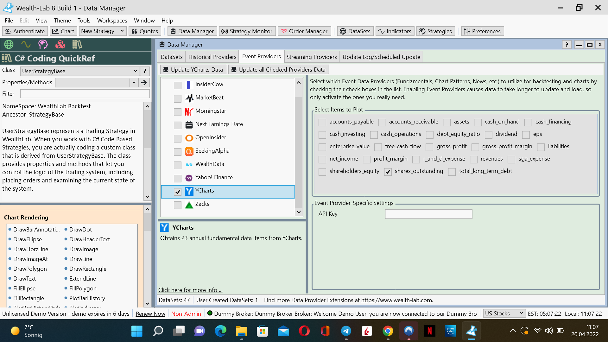Click the SeekingAlpha provider icon

[189, 151]
